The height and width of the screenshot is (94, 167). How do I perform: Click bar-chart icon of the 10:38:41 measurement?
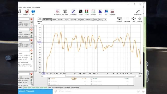point(32,22)
